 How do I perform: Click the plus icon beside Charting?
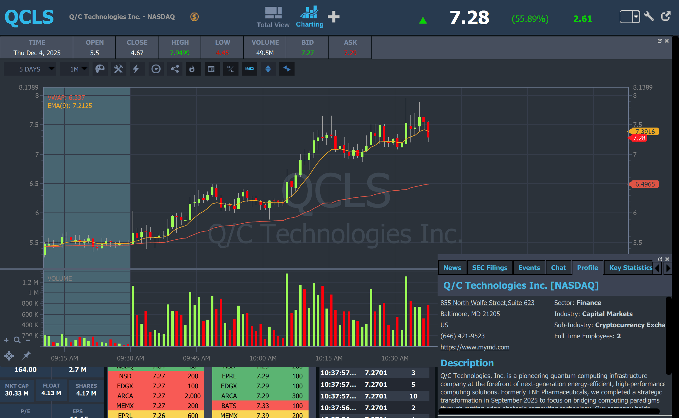point(333,17)
